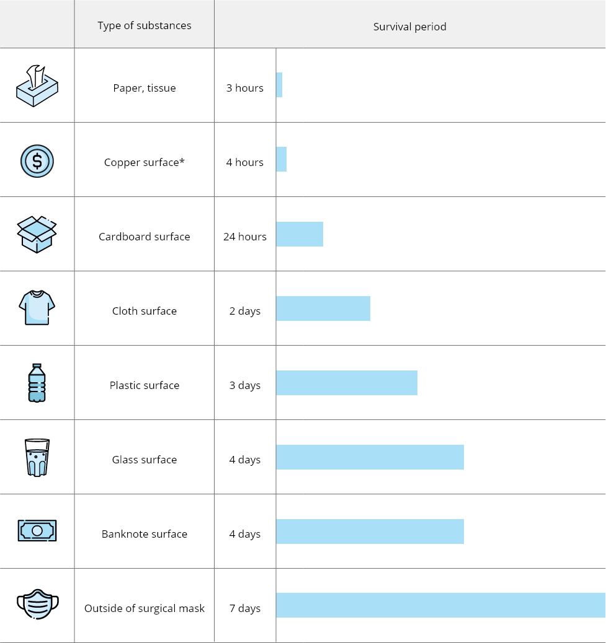The height and width of the screenshot is (643, 606).
Task: Click the 7 days surgical mask bar
Action: point(440,605)
